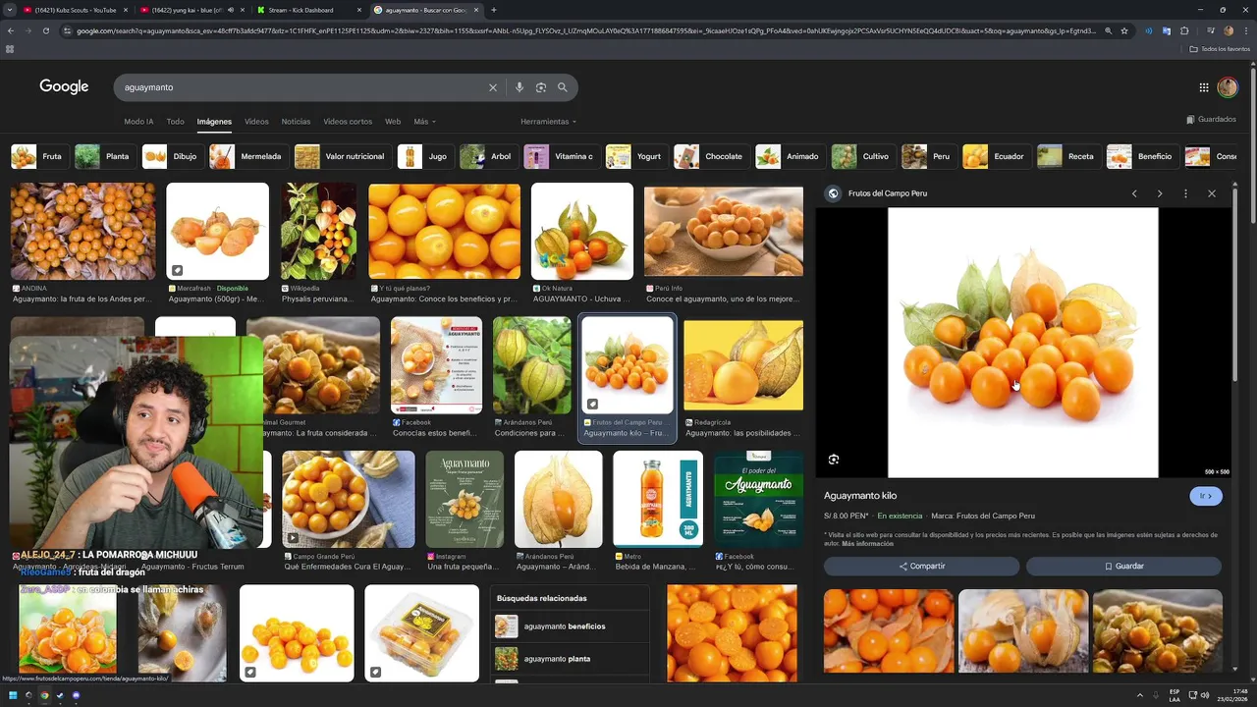Open the Metro Bebida de Manzana image

(658, 498)
